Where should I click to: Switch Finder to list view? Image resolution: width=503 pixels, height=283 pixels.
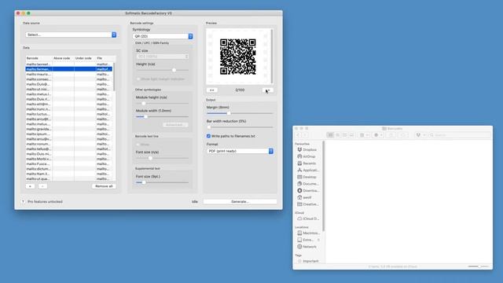tap(337, 135)
